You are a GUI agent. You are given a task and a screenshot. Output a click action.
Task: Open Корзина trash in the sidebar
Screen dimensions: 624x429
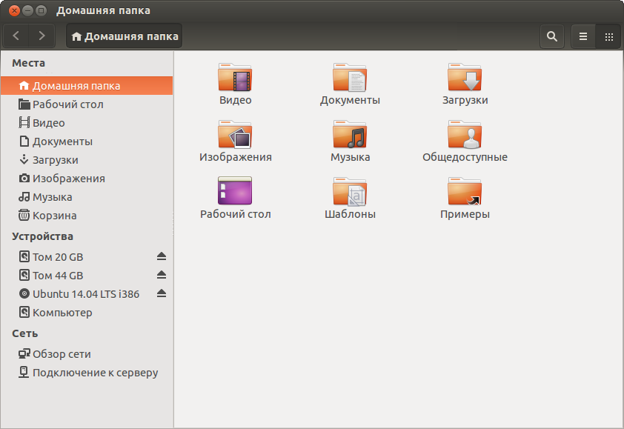point(87,216)
